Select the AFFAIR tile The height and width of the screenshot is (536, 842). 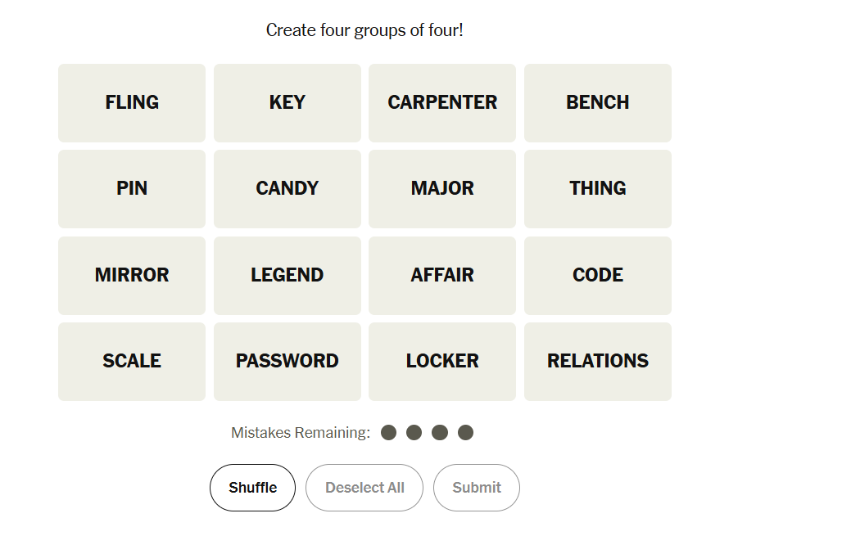442,276
